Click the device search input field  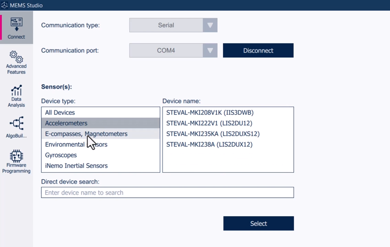tap(167, 192)
